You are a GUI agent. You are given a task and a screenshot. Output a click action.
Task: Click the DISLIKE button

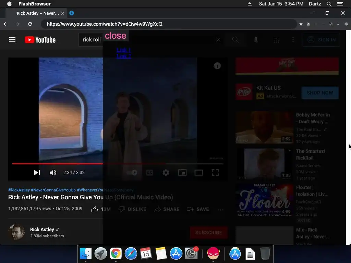tap(132, 209)
